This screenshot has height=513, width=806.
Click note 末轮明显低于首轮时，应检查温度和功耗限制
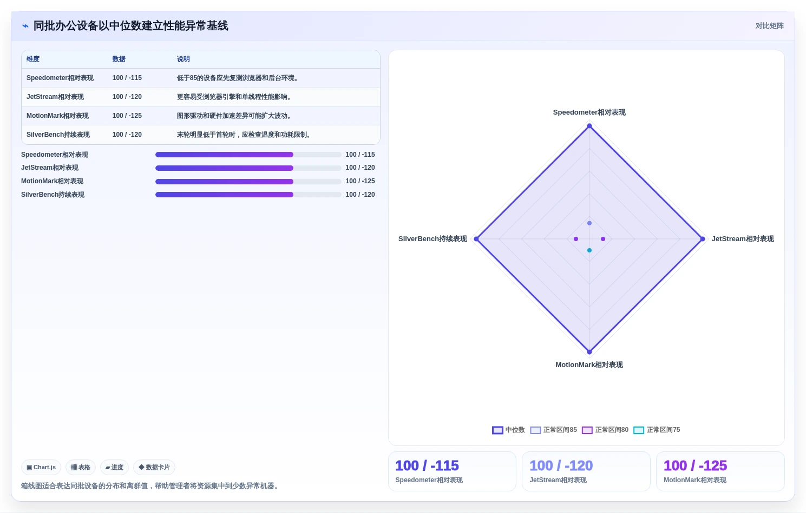244,135
